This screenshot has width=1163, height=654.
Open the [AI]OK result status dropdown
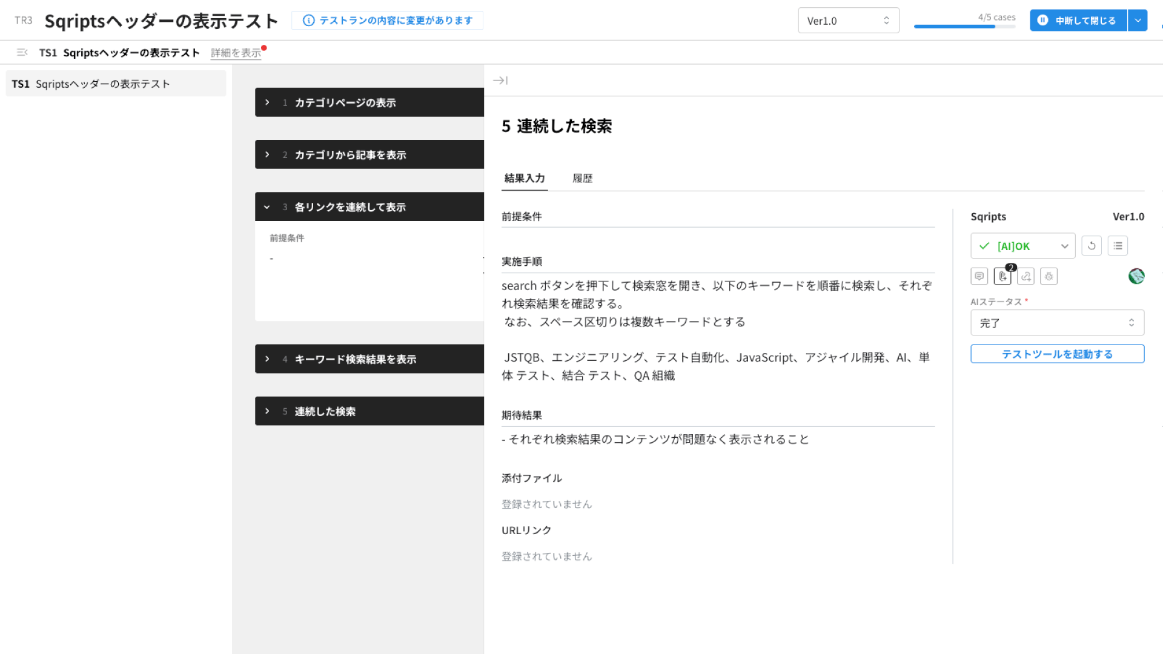[1023, 246]
